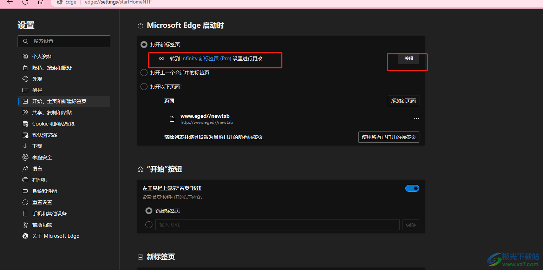Viewport: 543px width, 270px height.
Task: Click the 保存 button next to URL field
Action: [x=411, y=225]
